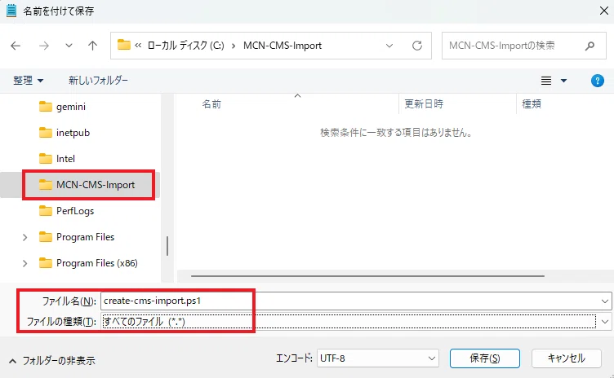The height and width of the screenshot is (378, 614).
Task: Go forward with the right arrow
Action: [x=44, y=46]
